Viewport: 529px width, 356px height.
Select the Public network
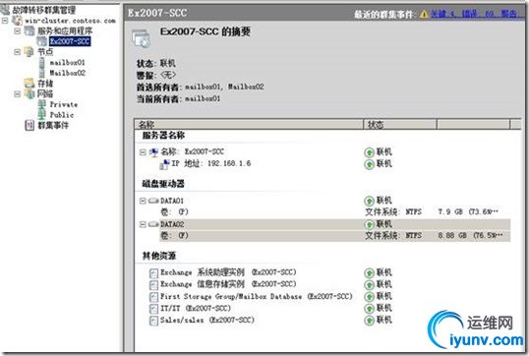coord(62,115)
